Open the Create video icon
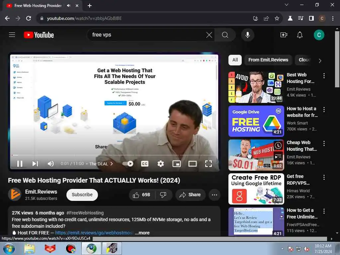Image resolution: width=340 pixels, height=255 pixels. pyautogui.click(x=284, y=35)
